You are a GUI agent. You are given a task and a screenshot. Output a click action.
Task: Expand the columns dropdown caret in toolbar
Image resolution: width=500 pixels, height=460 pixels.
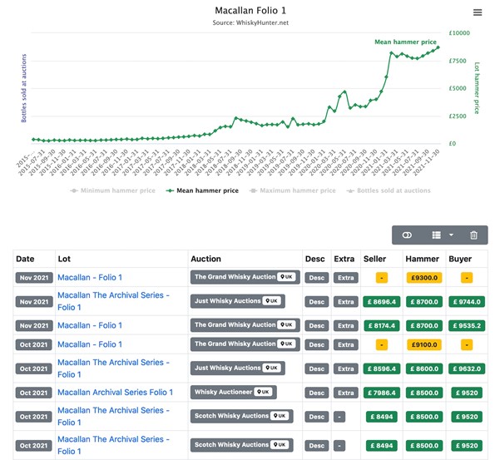[x=450, y=235]
